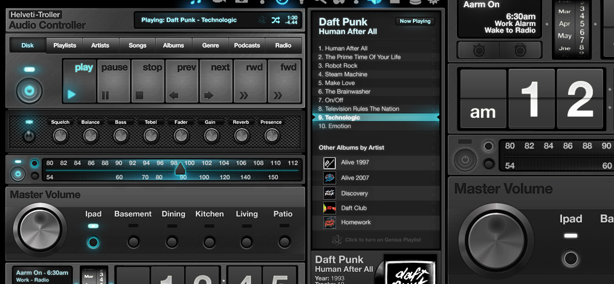Click the power button in the right tuner panel
Image resolution: width=614 pixels, height=284 pixels.
(465, 160)
